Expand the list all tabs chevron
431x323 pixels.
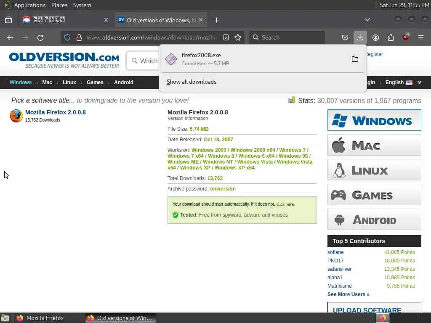click(x=367, y=20)
